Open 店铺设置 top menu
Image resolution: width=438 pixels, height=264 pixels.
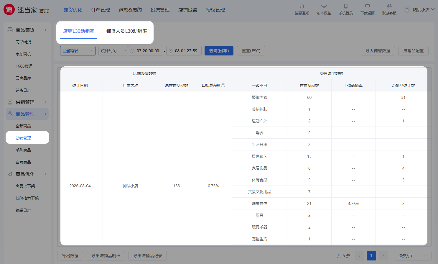click(x=188, y=10)
